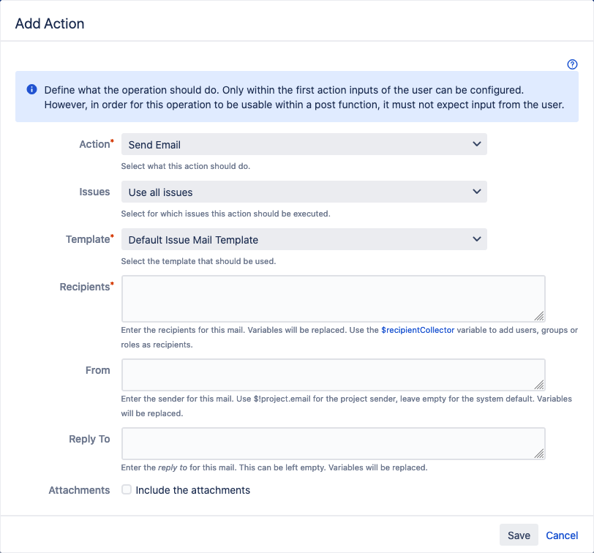The image size is (594, 553).
Task: Click the Template dropdown chevron arrow
Action: 476,239
